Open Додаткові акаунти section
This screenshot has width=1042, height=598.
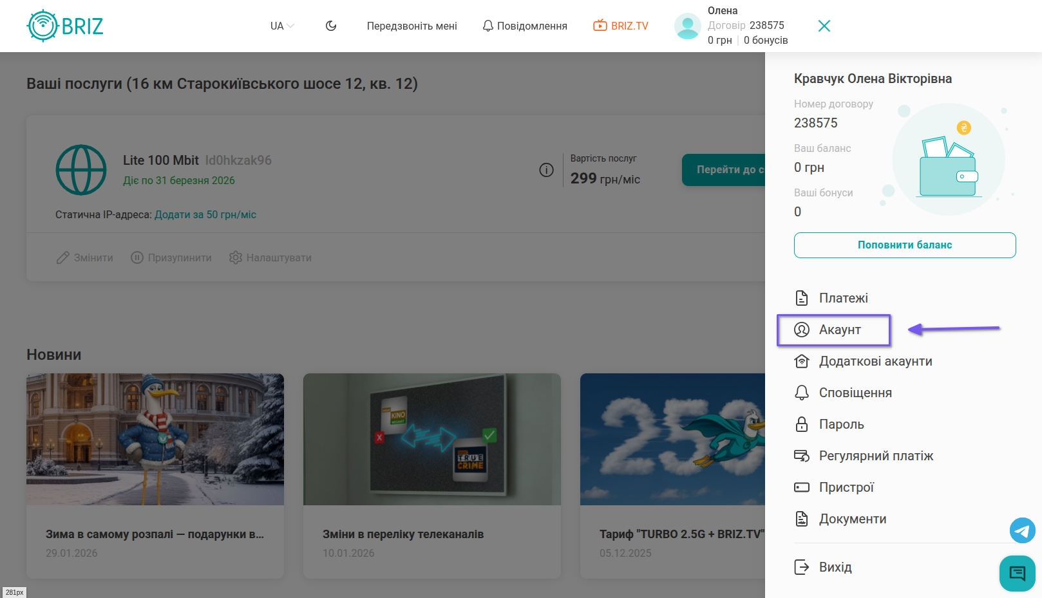[875, 361]
